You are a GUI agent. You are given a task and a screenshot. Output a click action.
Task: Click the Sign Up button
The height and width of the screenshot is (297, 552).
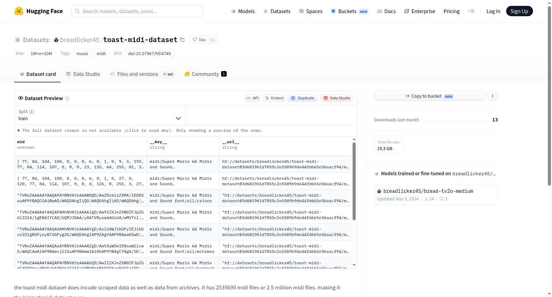(519, 11)
